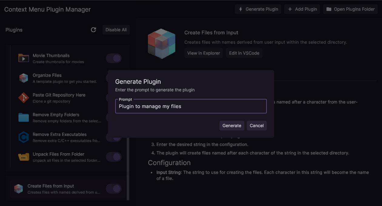The image size is (382, 206).
Task: Click the Organize Files cube icon
Action: tap(24, 78)
